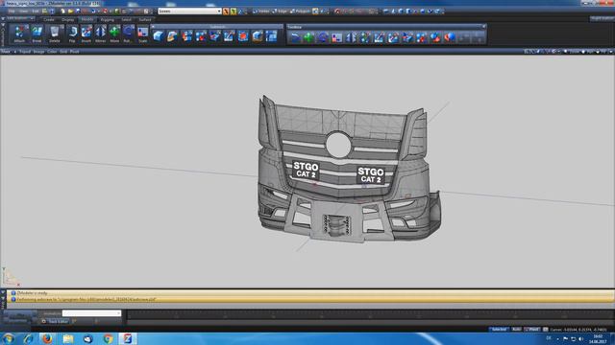The width and height of the screenshot is (615, 345).
Task: Open the Screen coordinate system dropdown
Action: pos(190,11)
